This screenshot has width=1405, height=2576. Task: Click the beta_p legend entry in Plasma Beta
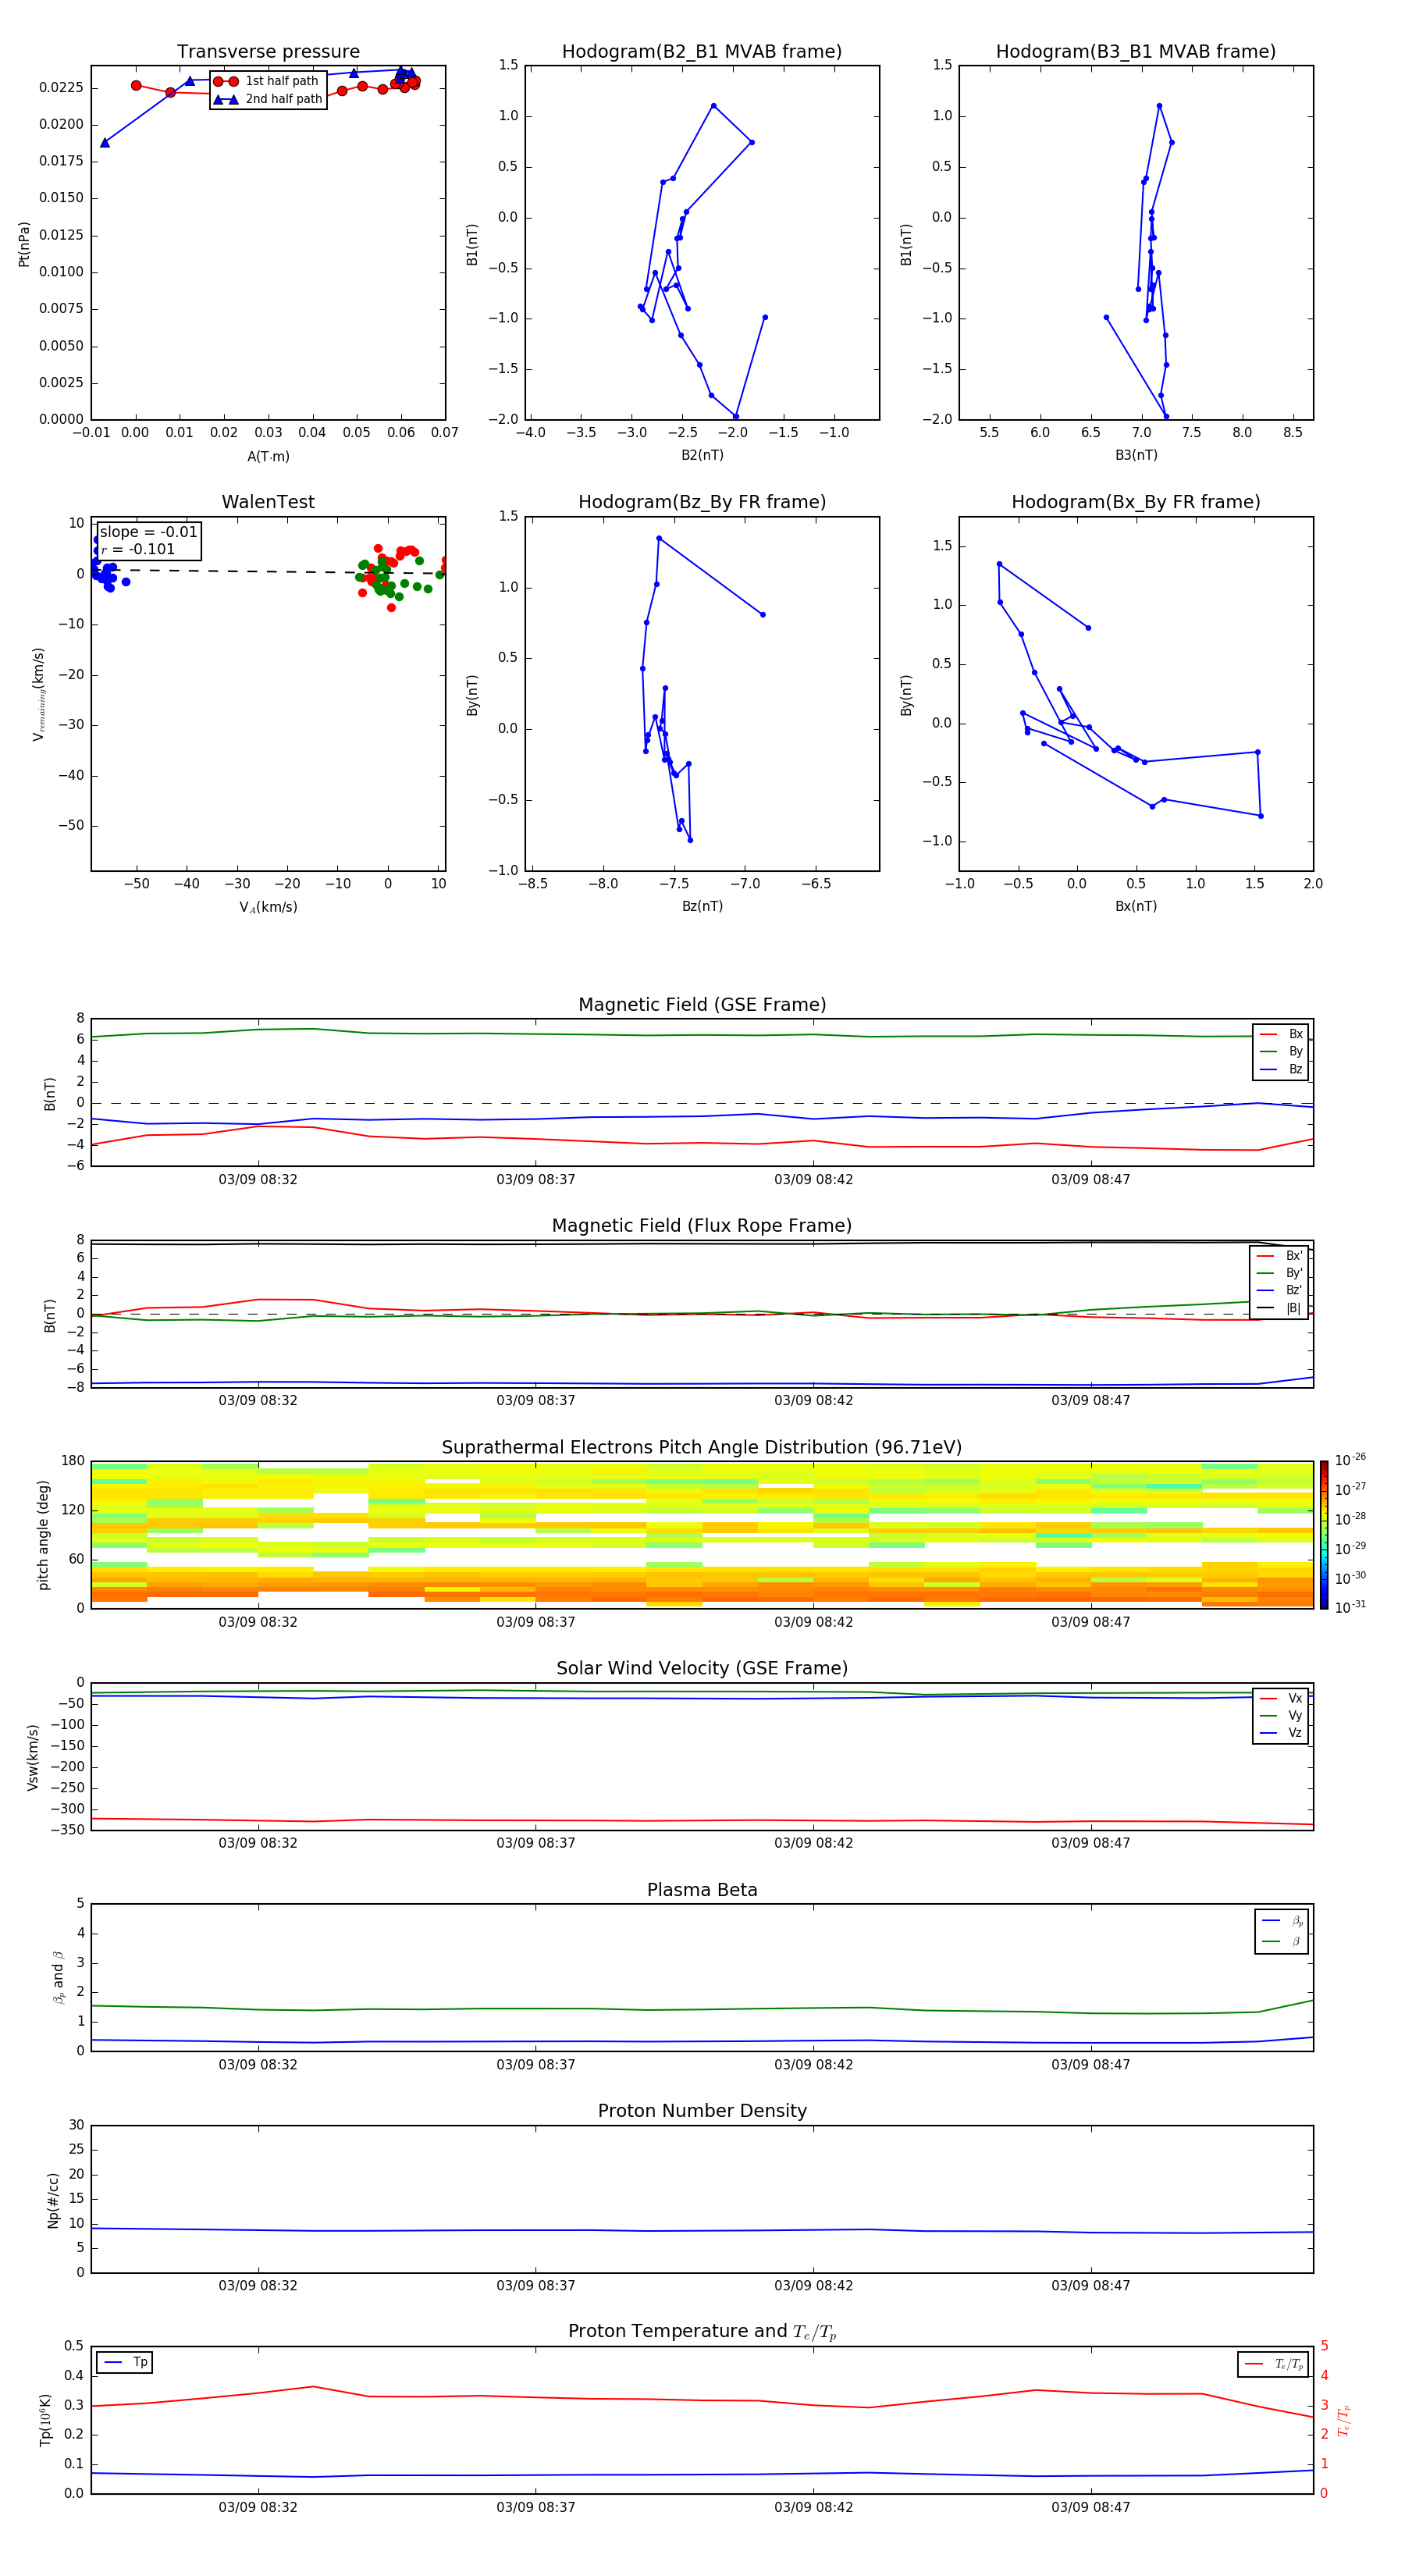pyautogui.click(x=1282, y=1922)
